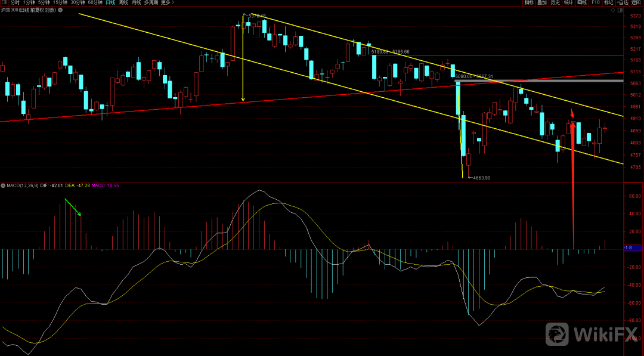Select the 15分钟 timeframe

(x=60, y=3)
